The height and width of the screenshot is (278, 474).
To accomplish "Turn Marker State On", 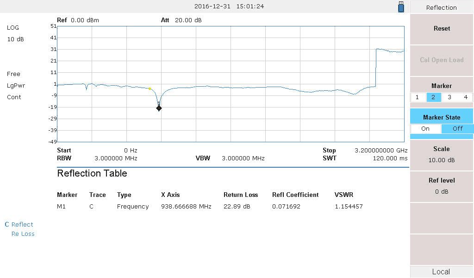I will (x=425, y=128).
